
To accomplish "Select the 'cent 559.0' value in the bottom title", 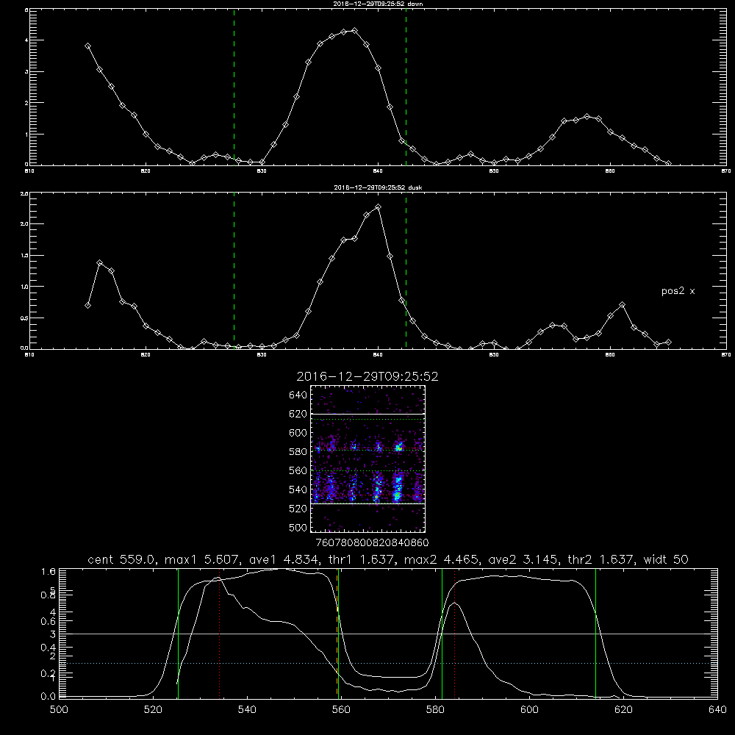I will pos(122,559).
